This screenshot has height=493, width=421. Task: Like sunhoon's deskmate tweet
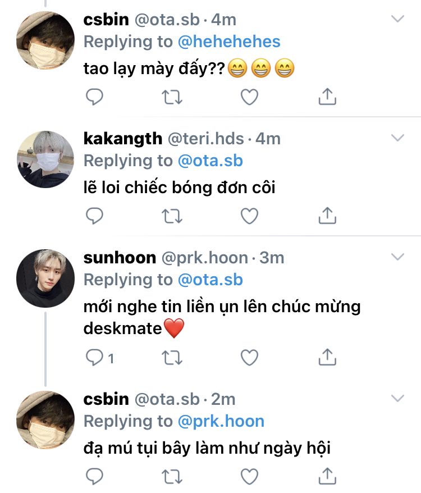tap(249, 357)
